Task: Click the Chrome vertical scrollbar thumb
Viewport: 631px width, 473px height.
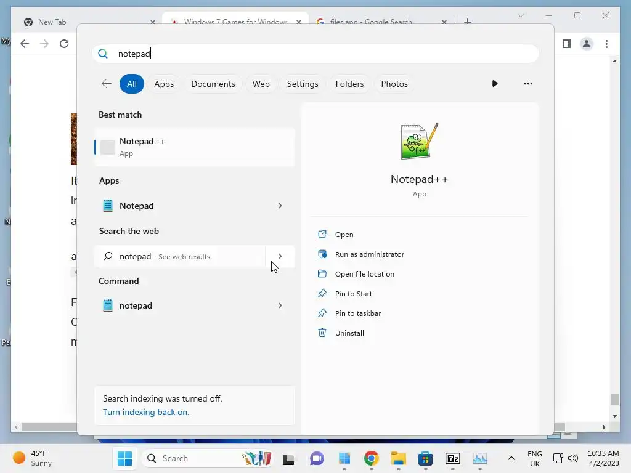Action: (x=614, y=399)
